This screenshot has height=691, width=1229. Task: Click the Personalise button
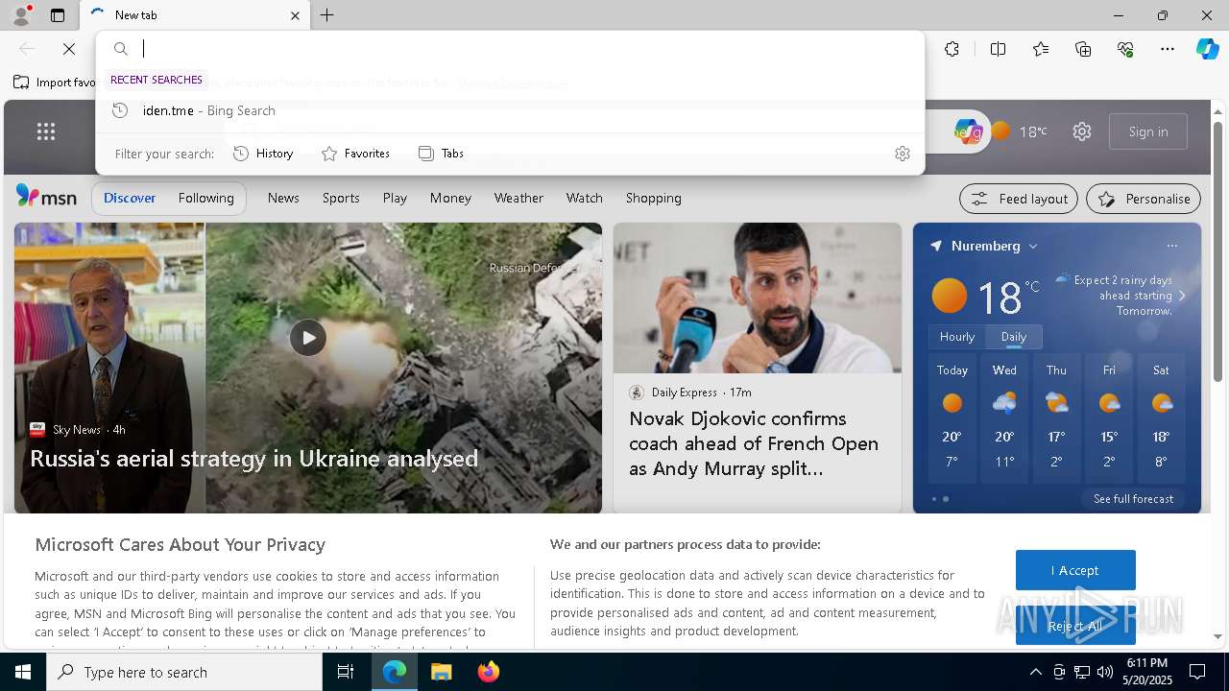pyautogui.click(x=1144, y=199)
